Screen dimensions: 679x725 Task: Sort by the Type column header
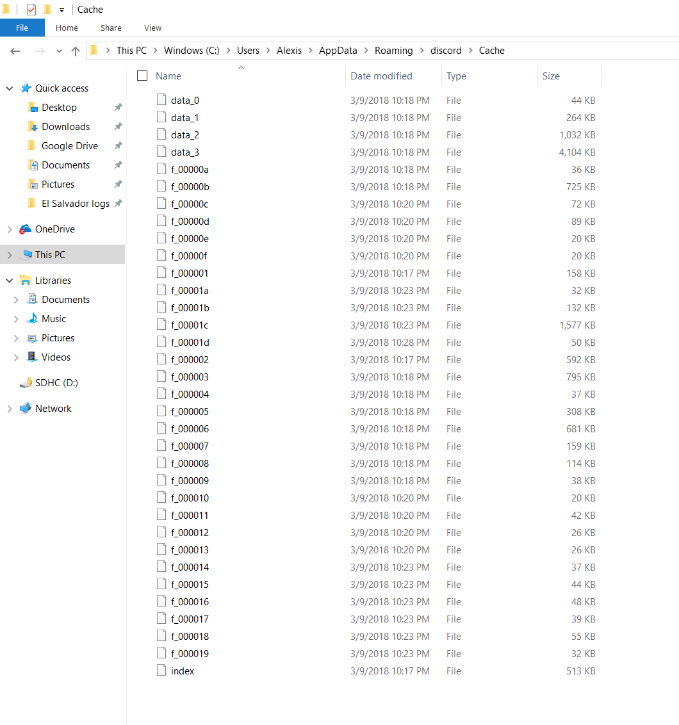pos(456,76)
